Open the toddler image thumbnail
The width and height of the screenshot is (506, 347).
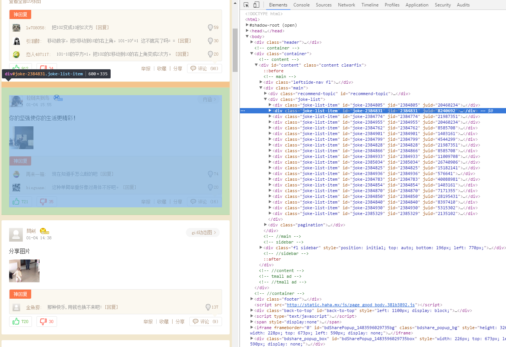(24, 271)
